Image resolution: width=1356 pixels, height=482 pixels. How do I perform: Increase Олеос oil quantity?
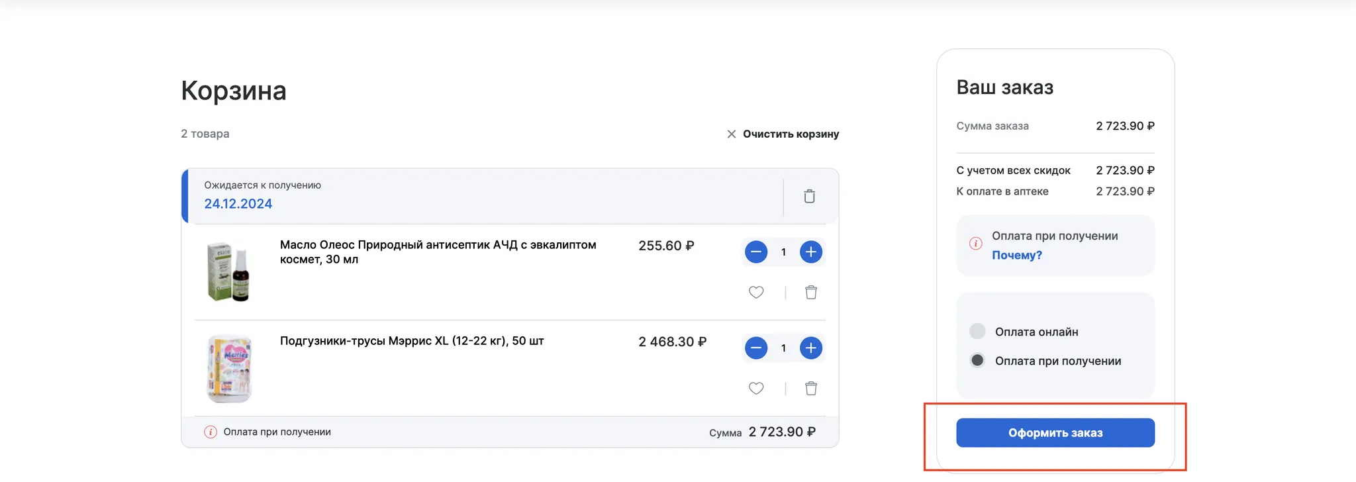pyautogui.click(x=811, y=252)
